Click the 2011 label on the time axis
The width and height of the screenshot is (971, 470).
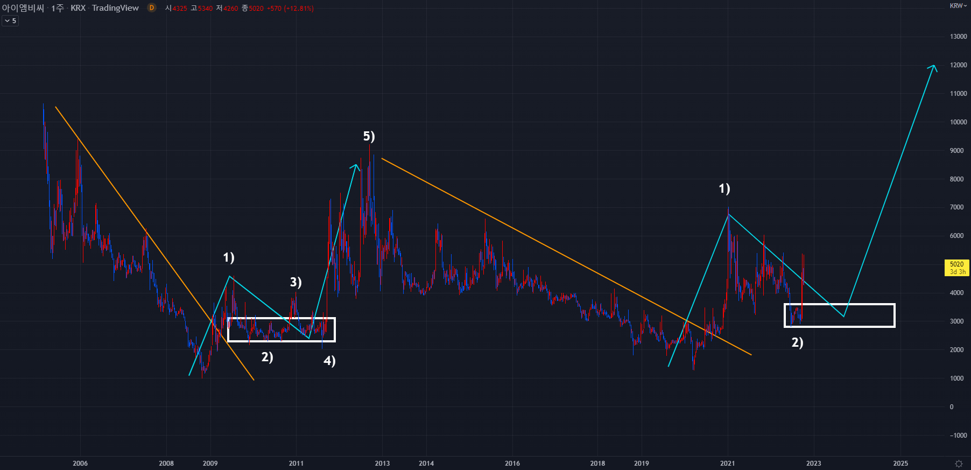point(296,464)
